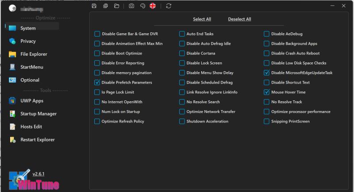Click the camera snapshot icon
The height and width of the screenshot is (192, 354).
click(x=131, y=6)
